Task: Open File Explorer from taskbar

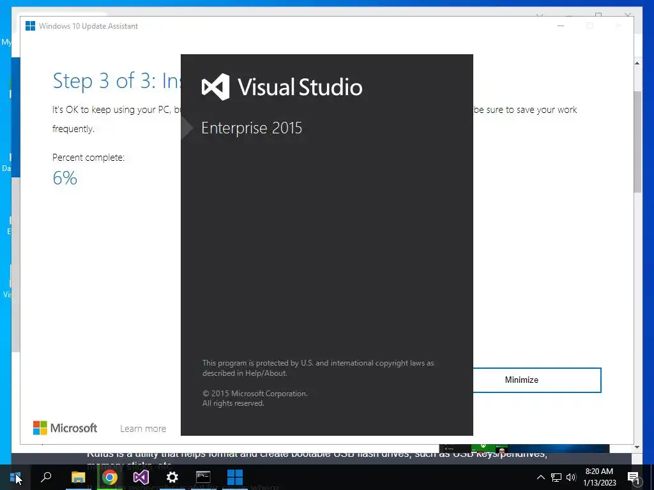Action: tap(78, 477)
